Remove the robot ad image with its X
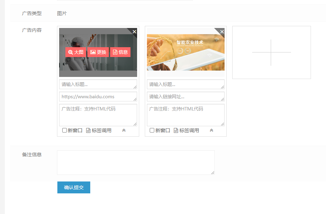The image size is (326, 214). coord(134,31)
